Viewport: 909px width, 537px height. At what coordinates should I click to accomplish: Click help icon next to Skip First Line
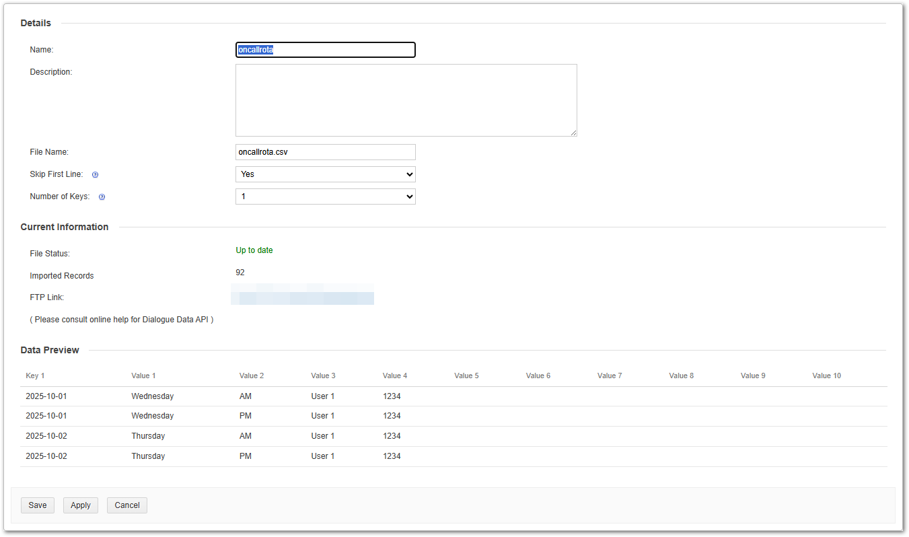pyautogui.click(x=95, y=175)
